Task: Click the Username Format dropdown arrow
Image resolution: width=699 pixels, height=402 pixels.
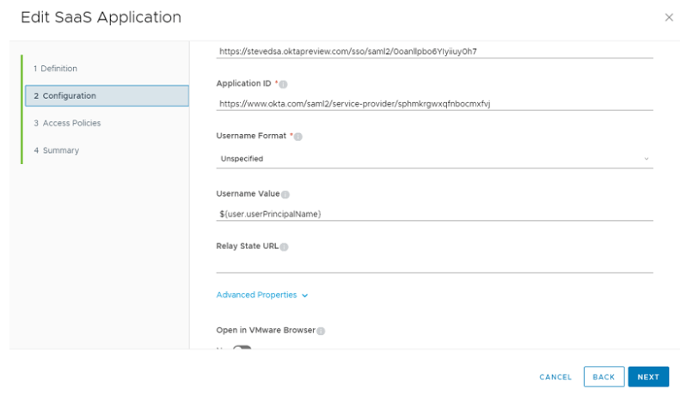Action: pyautogui.click(x=647, y=159)
